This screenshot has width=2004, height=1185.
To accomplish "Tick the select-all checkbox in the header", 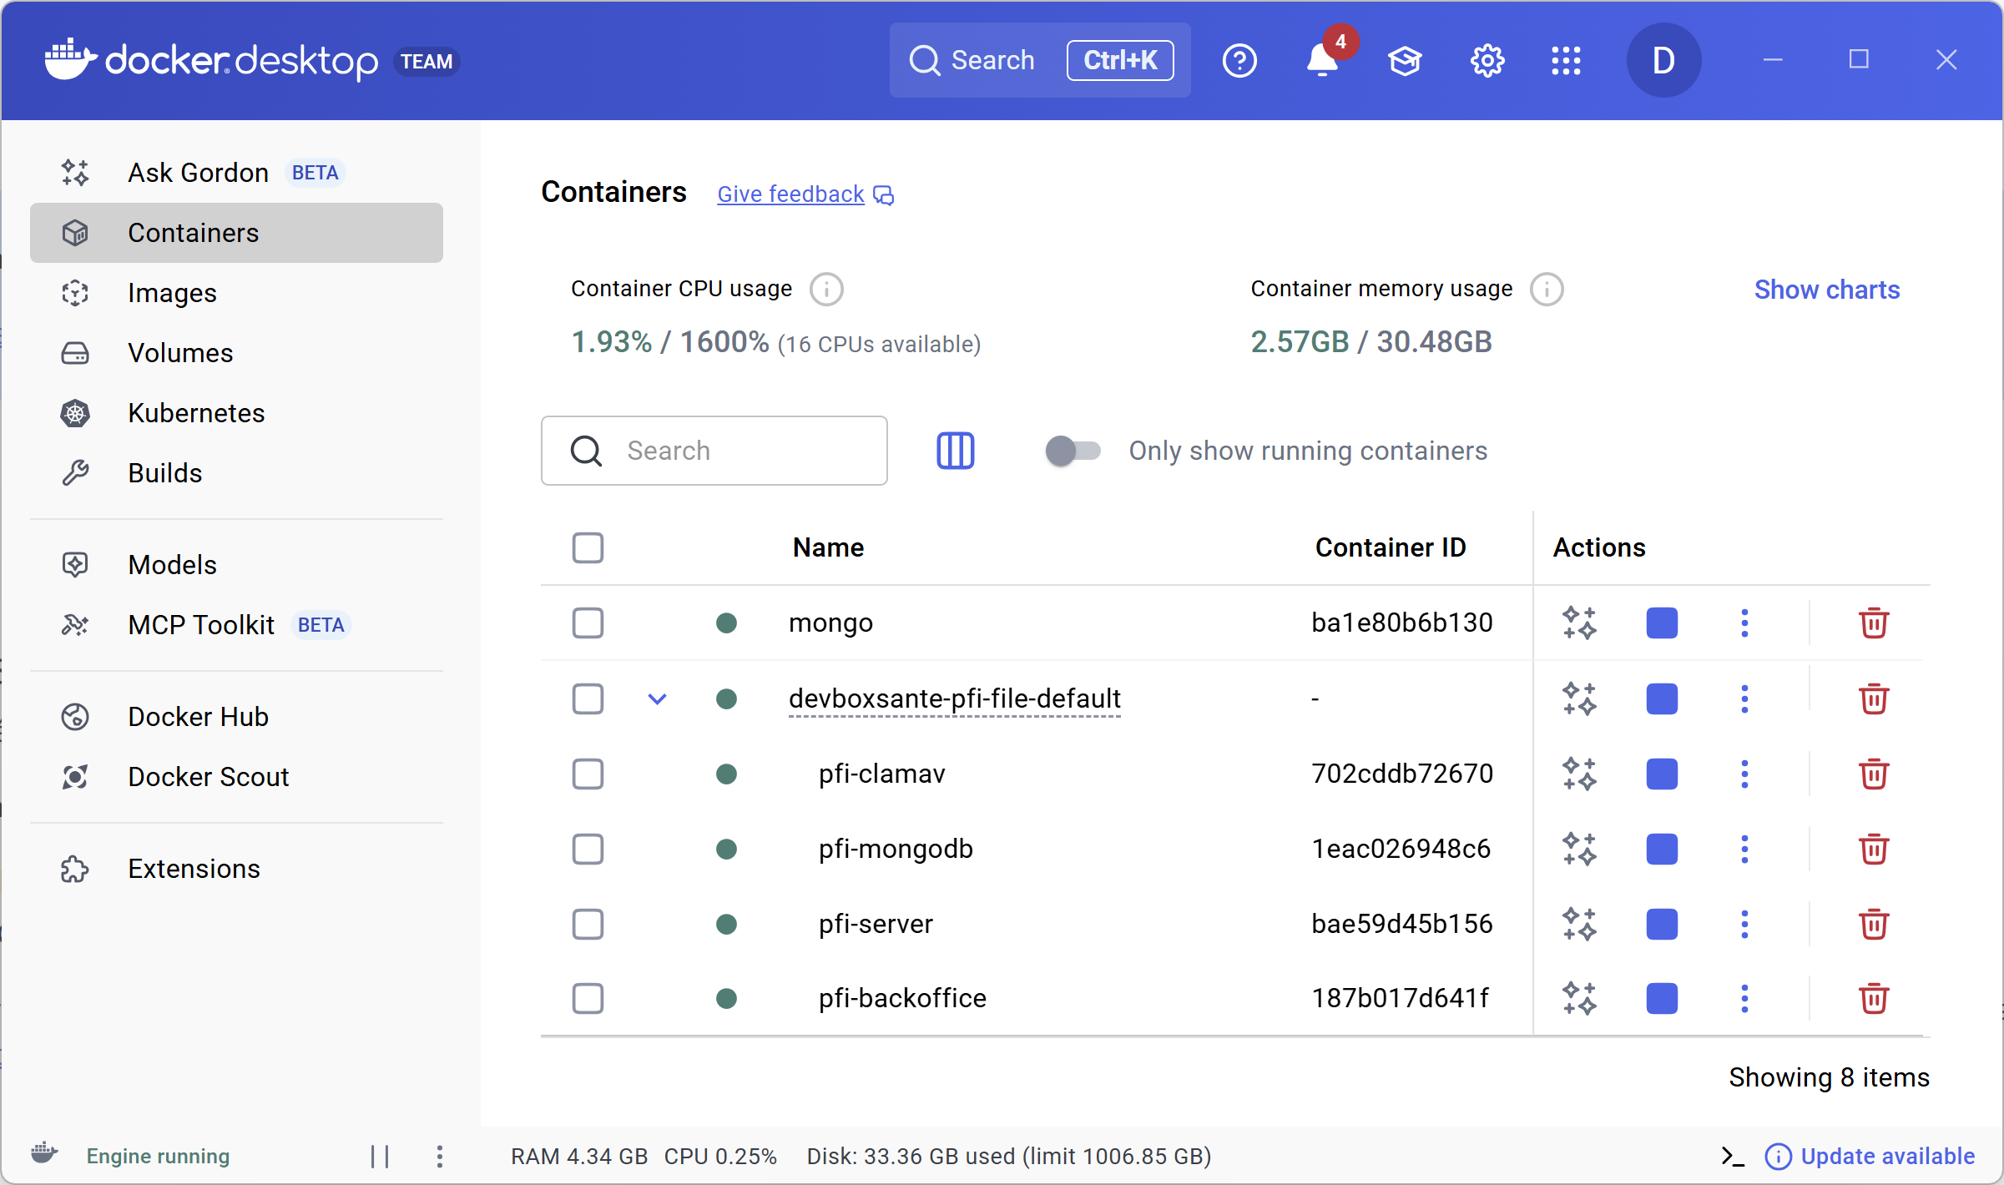I will [588, 548].
